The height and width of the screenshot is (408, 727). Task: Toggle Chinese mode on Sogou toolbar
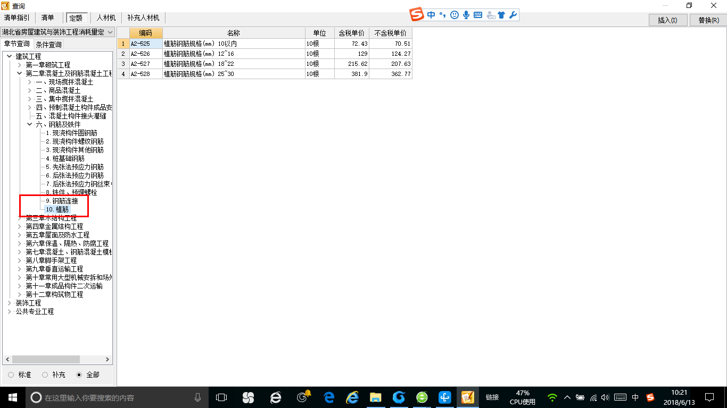click(x=431, y=15)
